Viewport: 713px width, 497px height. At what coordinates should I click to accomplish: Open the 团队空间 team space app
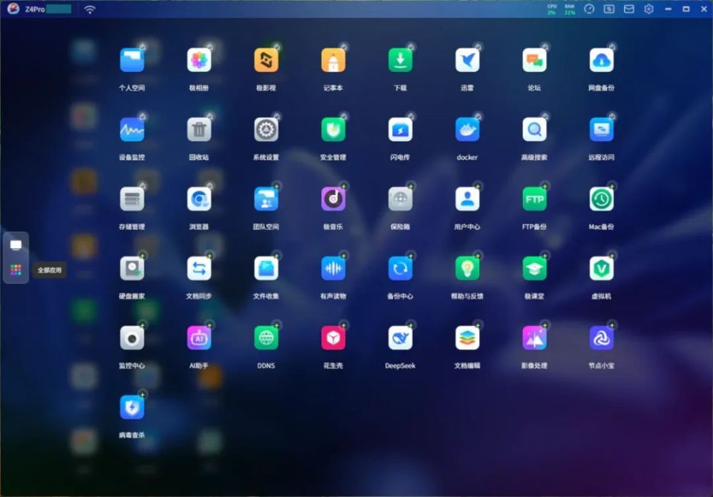(266, 200)
